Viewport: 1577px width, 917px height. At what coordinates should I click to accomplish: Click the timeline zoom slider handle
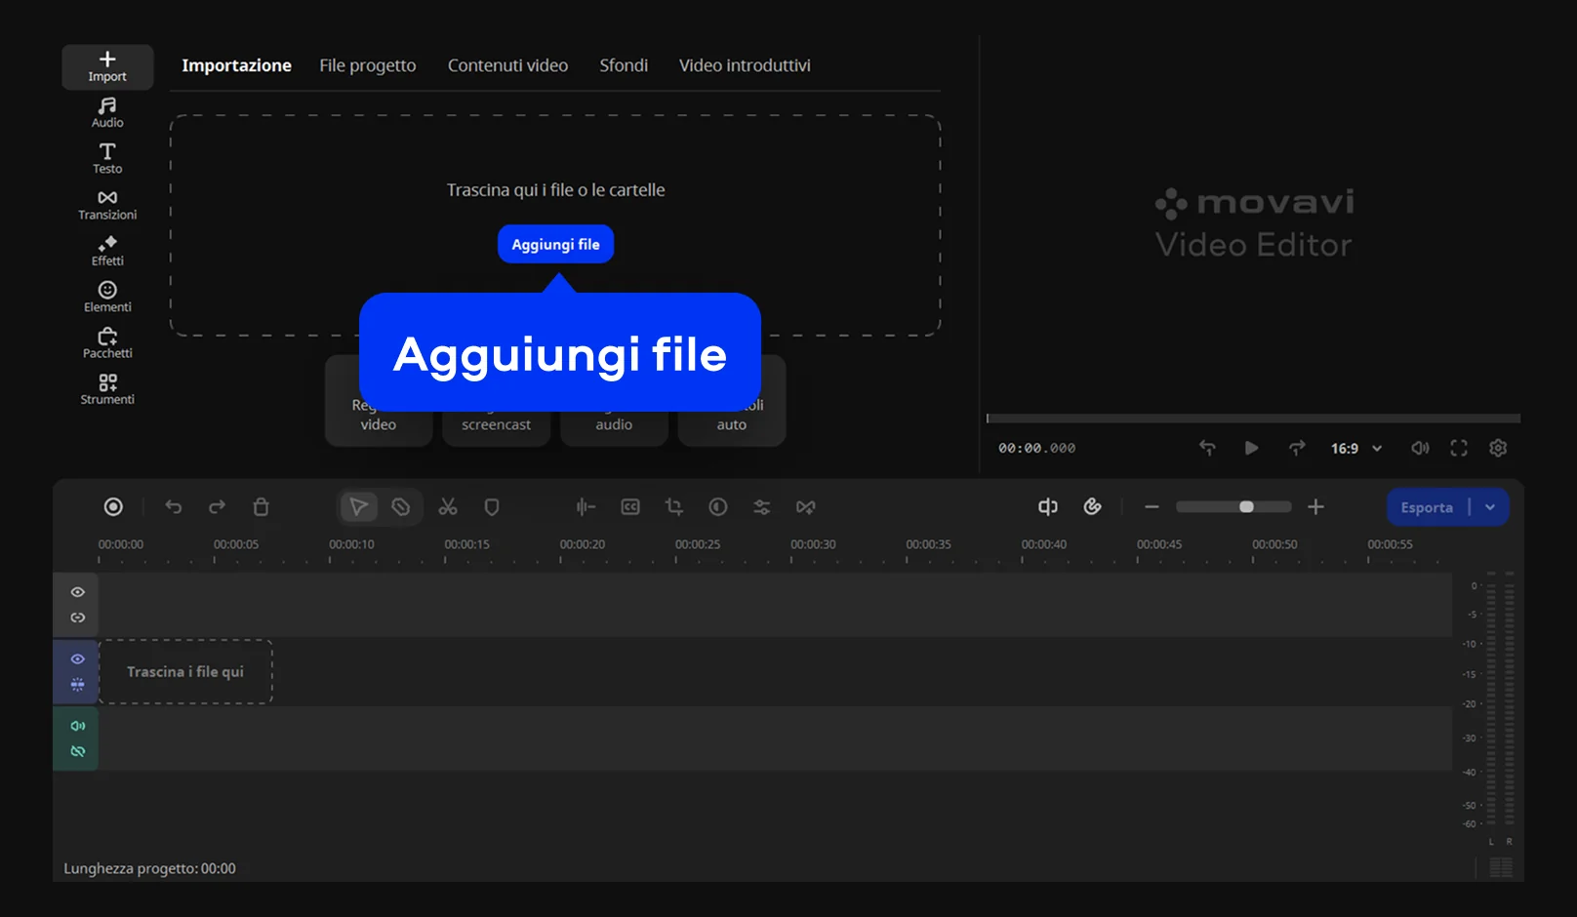[x=1246, y=507]
